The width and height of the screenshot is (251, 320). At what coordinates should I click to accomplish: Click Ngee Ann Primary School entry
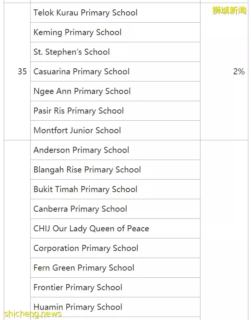click(x=82, y=91)
